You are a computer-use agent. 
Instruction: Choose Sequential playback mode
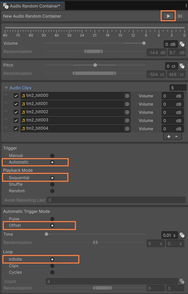(52, 178)
